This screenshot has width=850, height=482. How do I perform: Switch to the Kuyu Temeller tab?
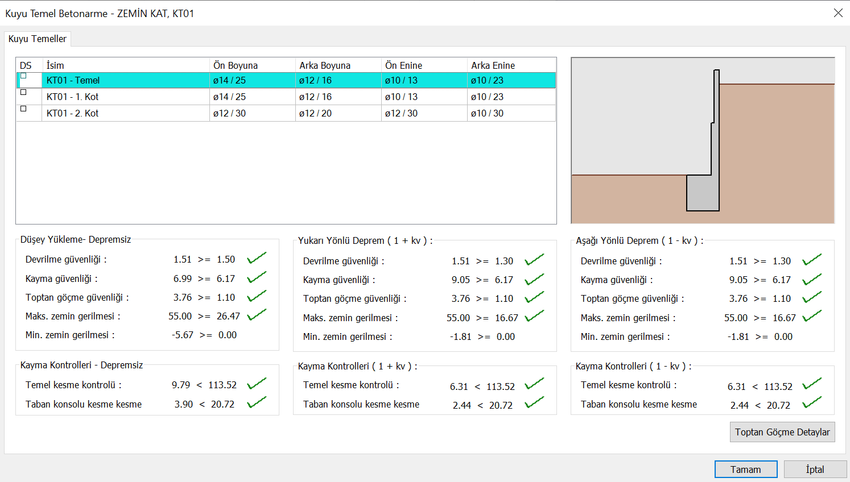click(x=38, y=39)
